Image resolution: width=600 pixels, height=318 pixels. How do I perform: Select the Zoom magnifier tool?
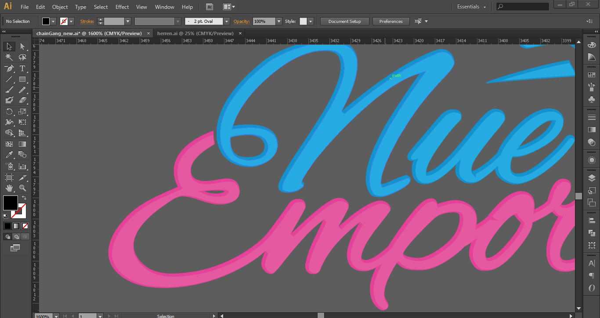[x=22, y=188]
